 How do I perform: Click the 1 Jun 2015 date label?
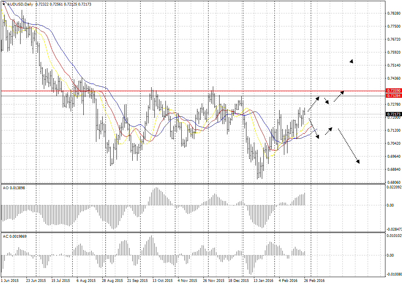pos(10,281)
